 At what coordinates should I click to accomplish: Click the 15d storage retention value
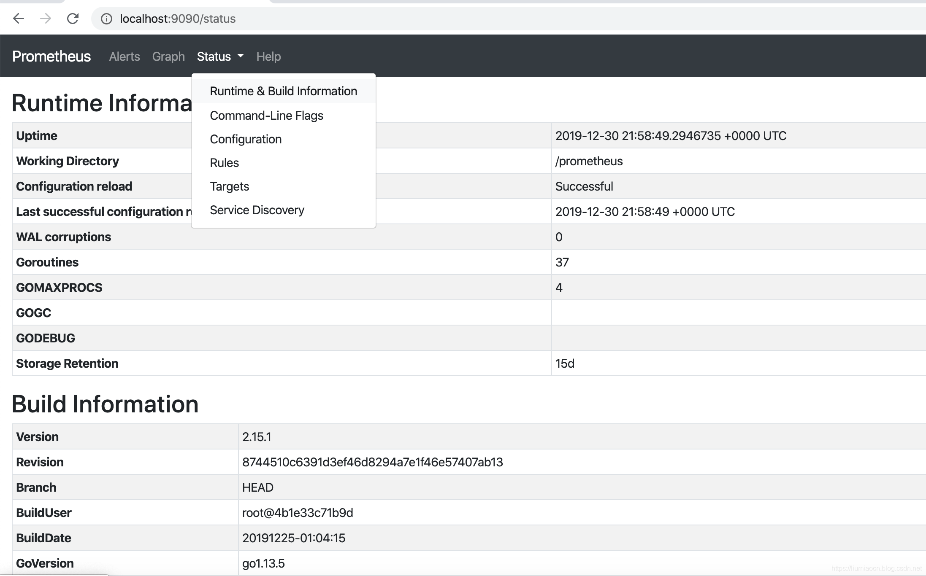(x=565, y=363)
